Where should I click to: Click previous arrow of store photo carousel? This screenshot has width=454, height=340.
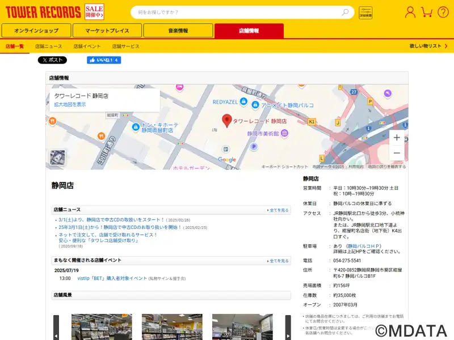coord(56,328)
